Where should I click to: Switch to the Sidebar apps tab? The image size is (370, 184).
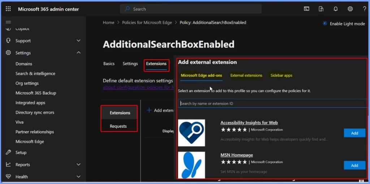point(281,75)
